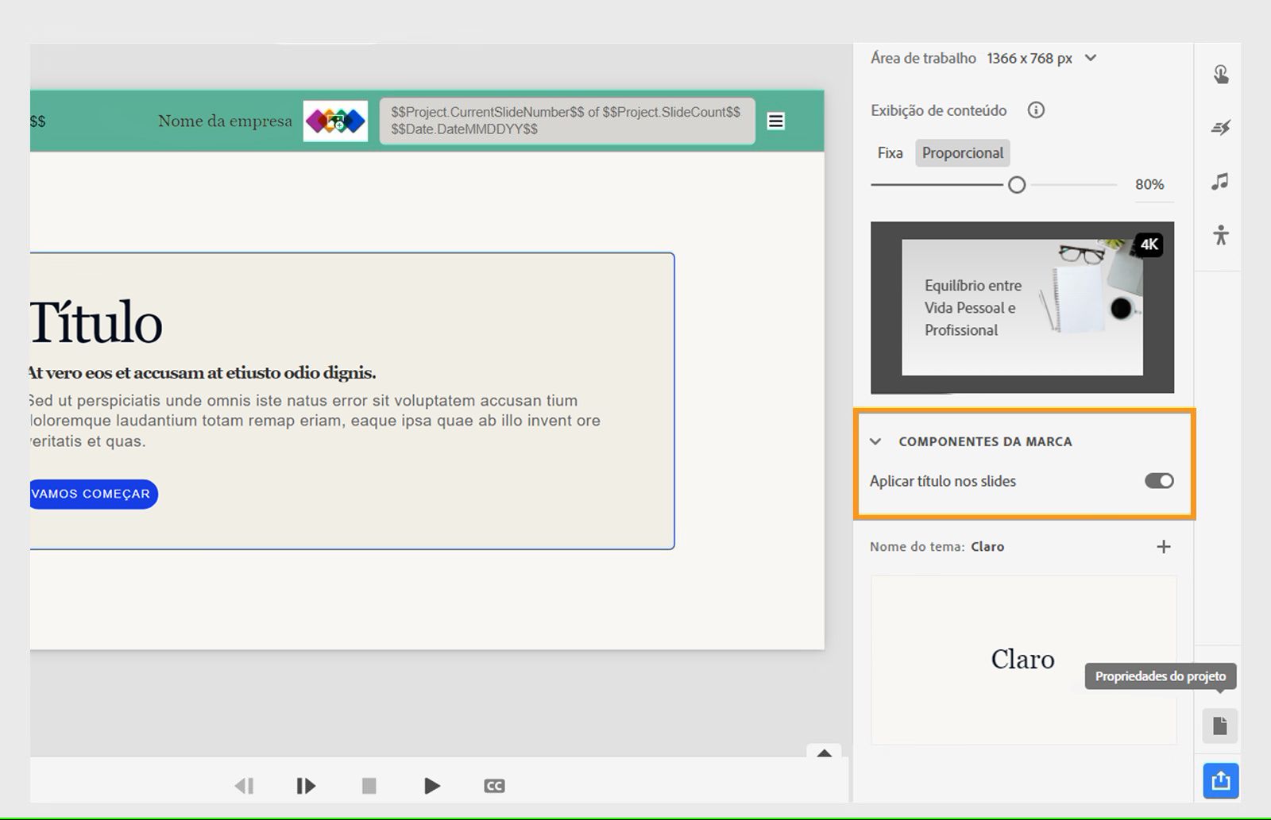Toggle Aplicar título nos slides

(1158, 481)
